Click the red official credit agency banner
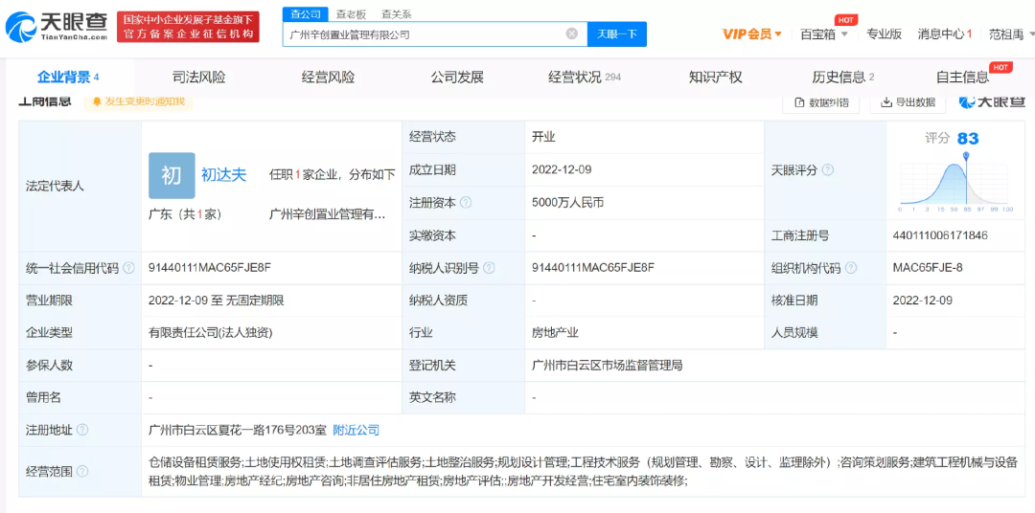 pyautogui.click(x=188, y=27)
